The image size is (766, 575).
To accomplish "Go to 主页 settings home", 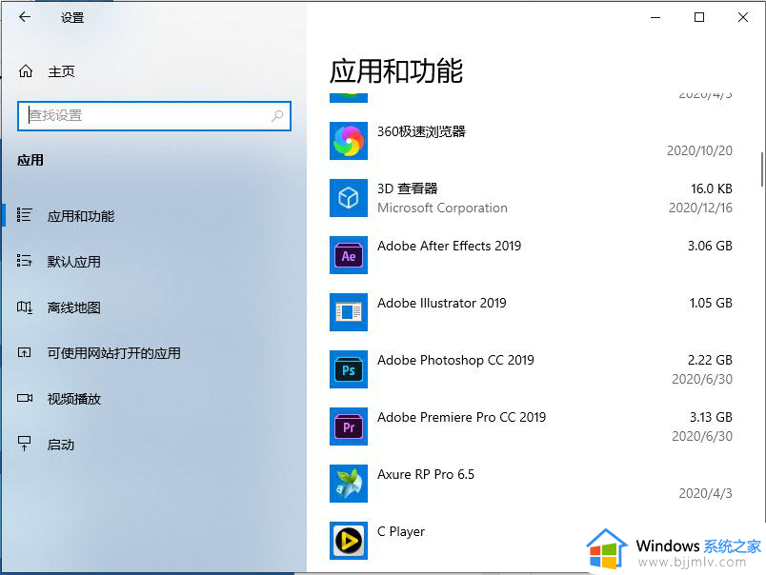I will click(x=61, y=71).
